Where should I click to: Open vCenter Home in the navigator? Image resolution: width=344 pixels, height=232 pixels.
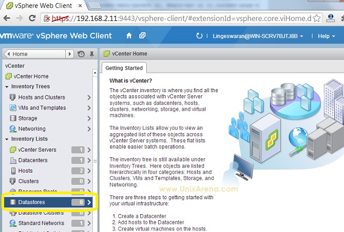(x=31, y=76)
